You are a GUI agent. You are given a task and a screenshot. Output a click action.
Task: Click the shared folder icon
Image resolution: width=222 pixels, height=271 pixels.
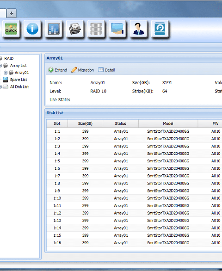(x=117, y=29)
